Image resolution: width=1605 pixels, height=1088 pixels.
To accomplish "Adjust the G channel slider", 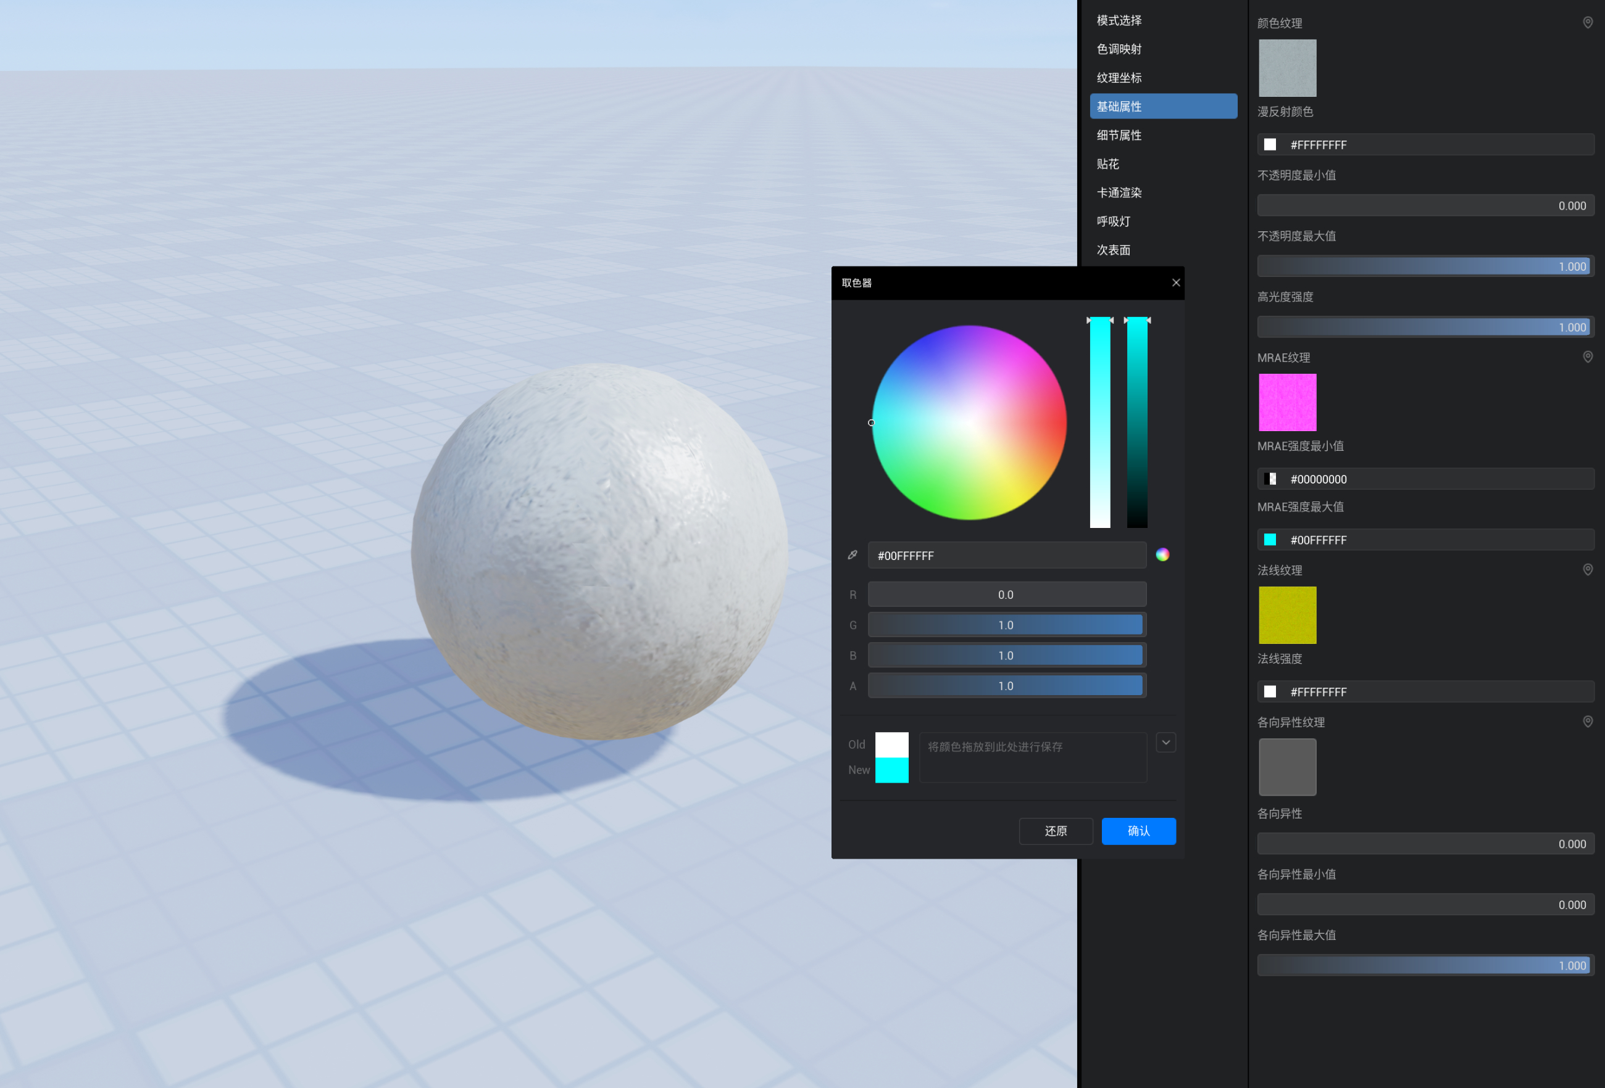I will (1007, 624).
